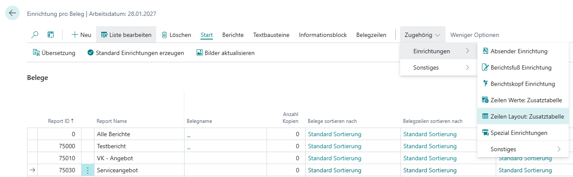Expand Sonstiges in the Einrichtungen submenu

pos(523,149)
